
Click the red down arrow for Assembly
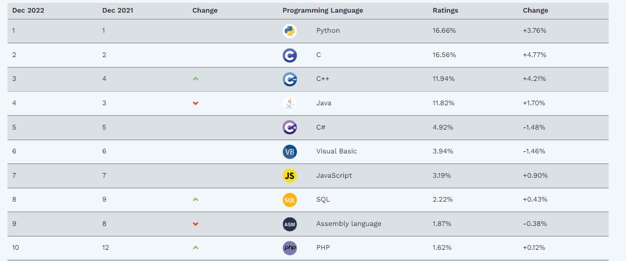click(196, 224)
